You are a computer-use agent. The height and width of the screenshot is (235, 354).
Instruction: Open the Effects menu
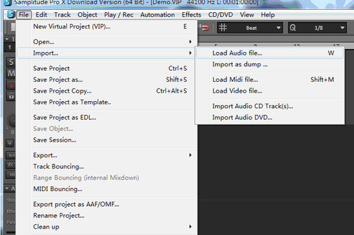point(191,15)
